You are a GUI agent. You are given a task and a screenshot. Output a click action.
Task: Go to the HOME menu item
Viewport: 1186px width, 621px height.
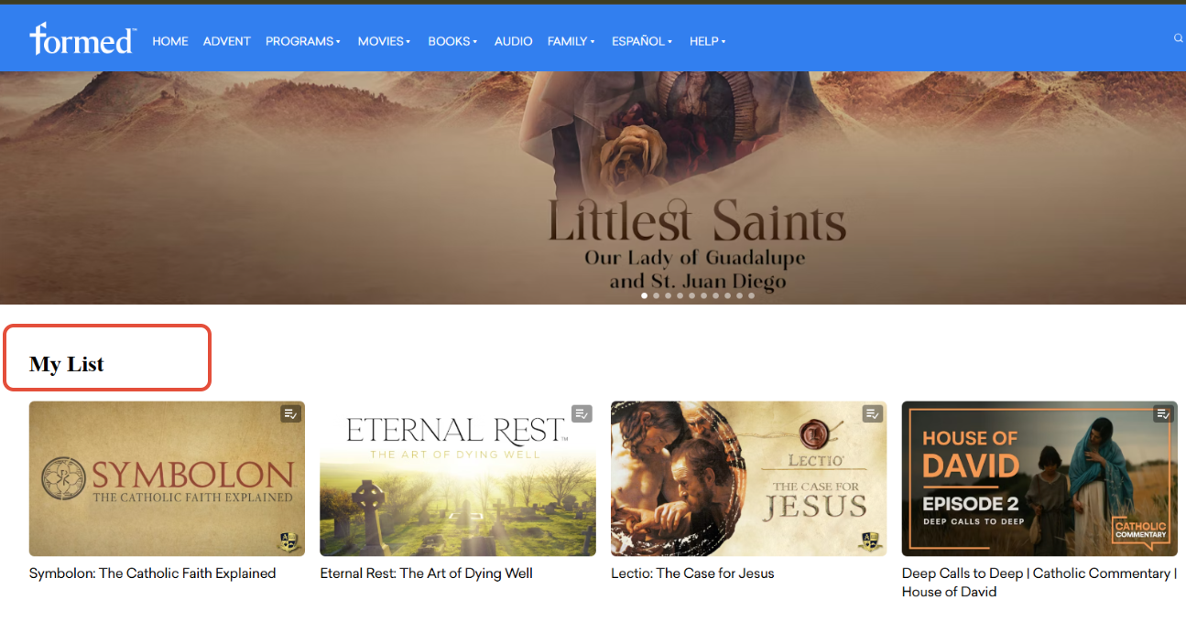[170, 41]
